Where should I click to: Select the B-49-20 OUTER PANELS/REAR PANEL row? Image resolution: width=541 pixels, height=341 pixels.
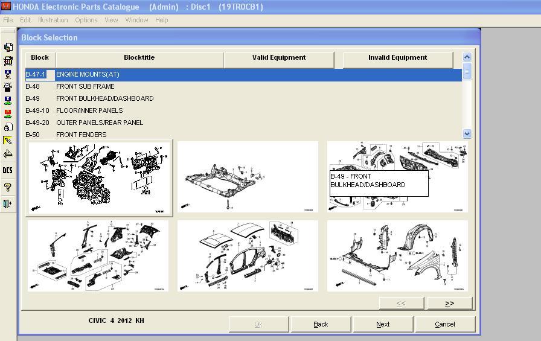point(243,123)
